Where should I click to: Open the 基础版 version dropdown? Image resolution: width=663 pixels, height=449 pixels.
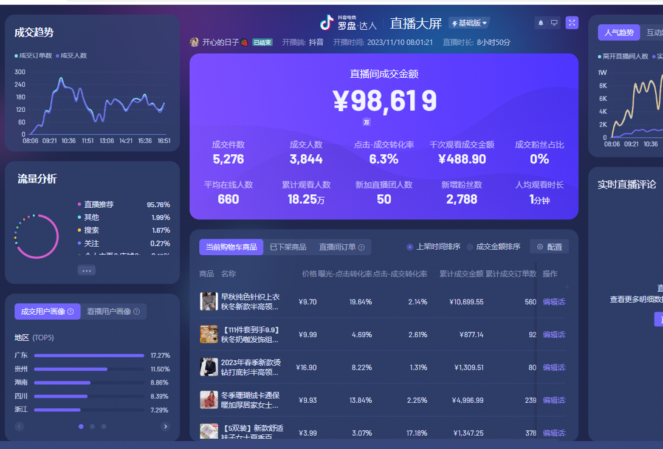[x=470, y=22]
